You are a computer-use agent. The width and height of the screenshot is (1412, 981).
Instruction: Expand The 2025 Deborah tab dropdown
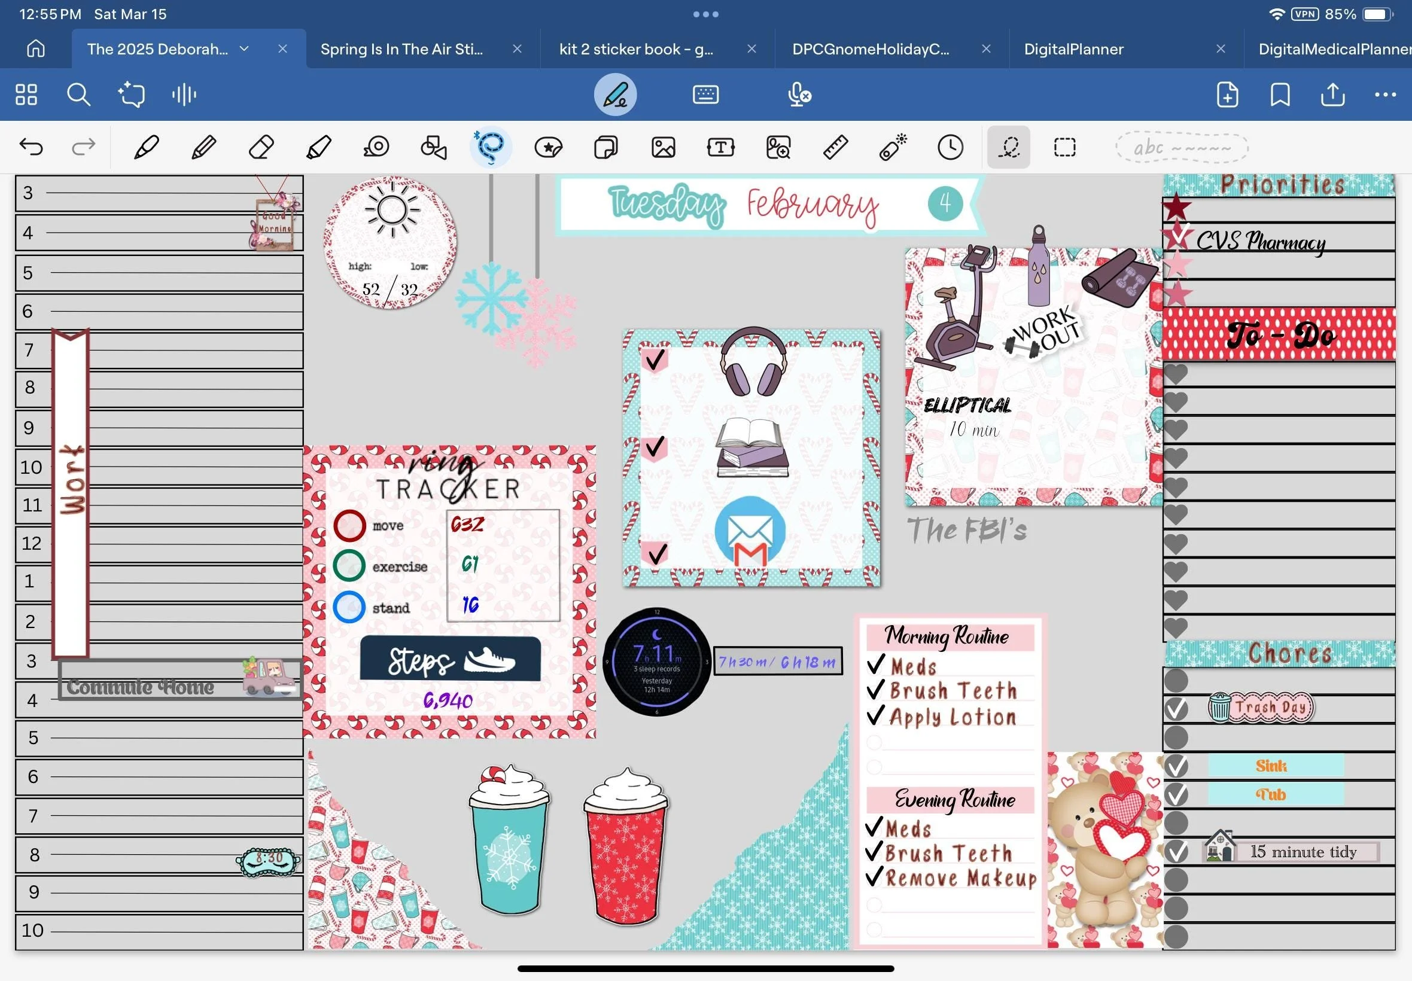[x=244, y=48]
